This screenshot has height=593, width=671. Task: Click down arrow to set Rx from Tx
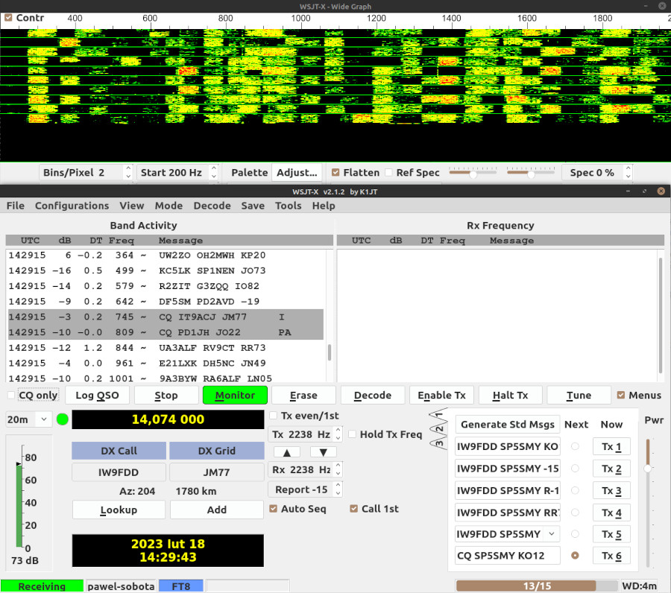coord(323,452)
